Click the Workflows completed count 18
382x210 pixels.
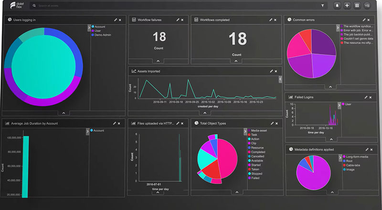(x=237, y=39)
